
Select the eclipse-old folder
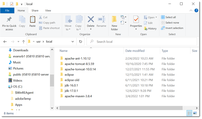click(70, 80)
